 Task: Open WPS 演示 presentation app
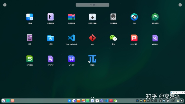(x=134, y=38)
